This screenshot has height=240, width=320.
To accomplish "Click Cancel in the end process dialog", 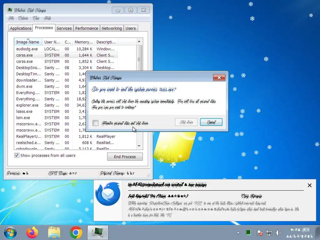I will [x=211, y=122].
